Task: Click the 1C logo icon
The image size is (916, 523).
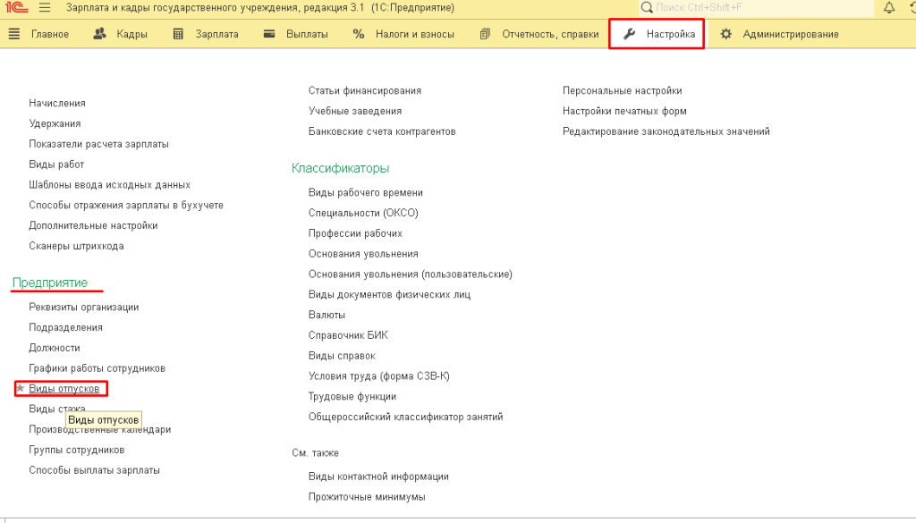Action: (x=13, y=8)
